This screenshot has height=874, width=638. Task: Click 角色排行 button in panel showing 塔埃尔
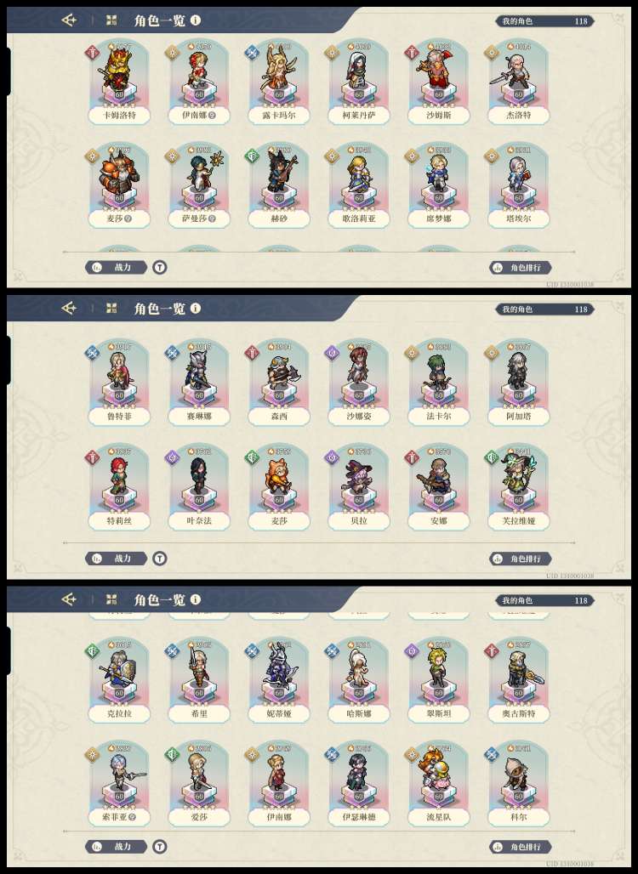pos(520,268)
